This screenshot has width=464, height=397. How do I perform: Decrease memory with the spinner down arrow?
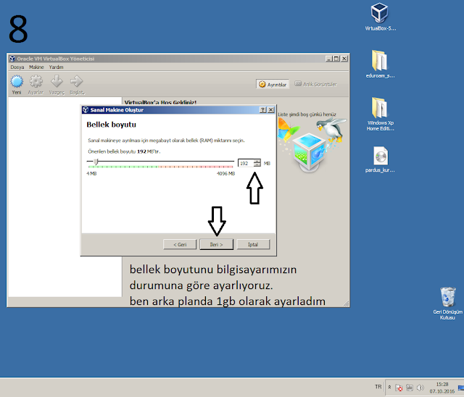pyautogui.click(x=257, y=164)
